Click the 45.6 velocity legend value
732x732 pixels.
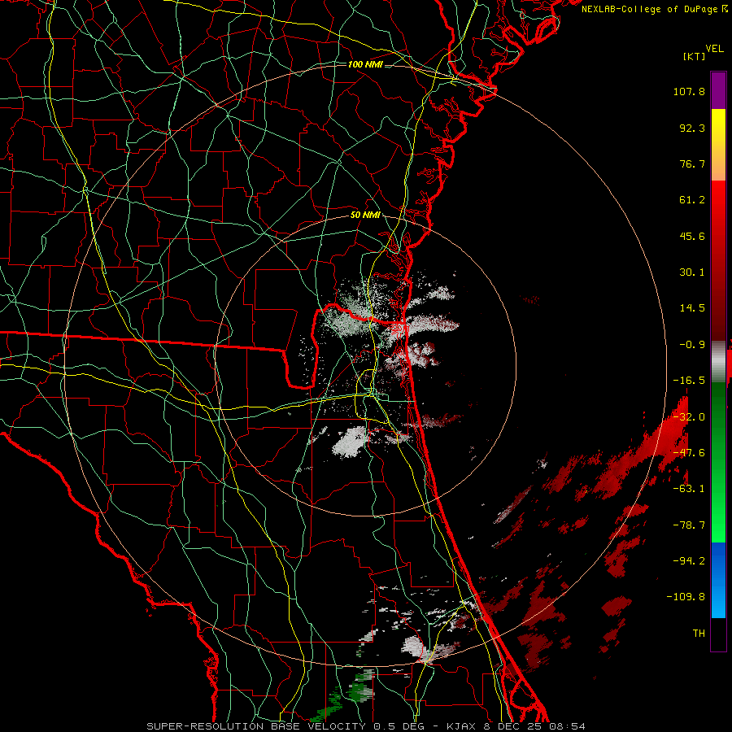(x=692, y=236)
